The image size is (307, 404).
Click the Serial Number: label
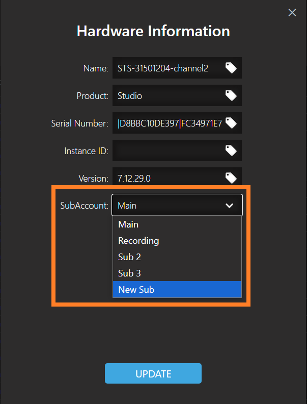80,123
